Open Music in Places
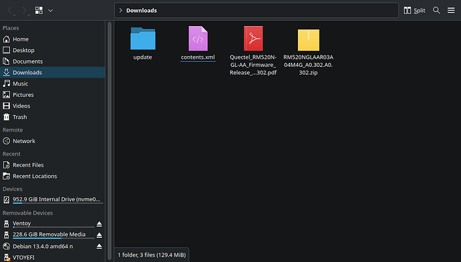Viewport: 461px width, 262px height. click(52, 84)
